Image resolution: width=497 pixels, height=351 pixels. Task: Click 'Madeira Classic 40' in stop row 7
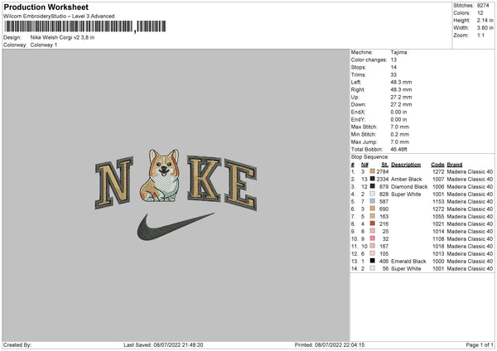click(470, 216)
